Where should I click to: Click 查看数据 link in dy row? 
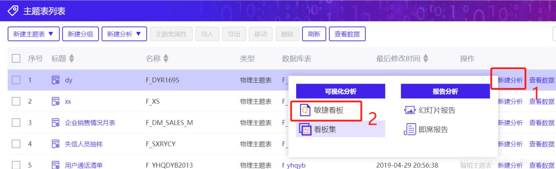point(542,80)
